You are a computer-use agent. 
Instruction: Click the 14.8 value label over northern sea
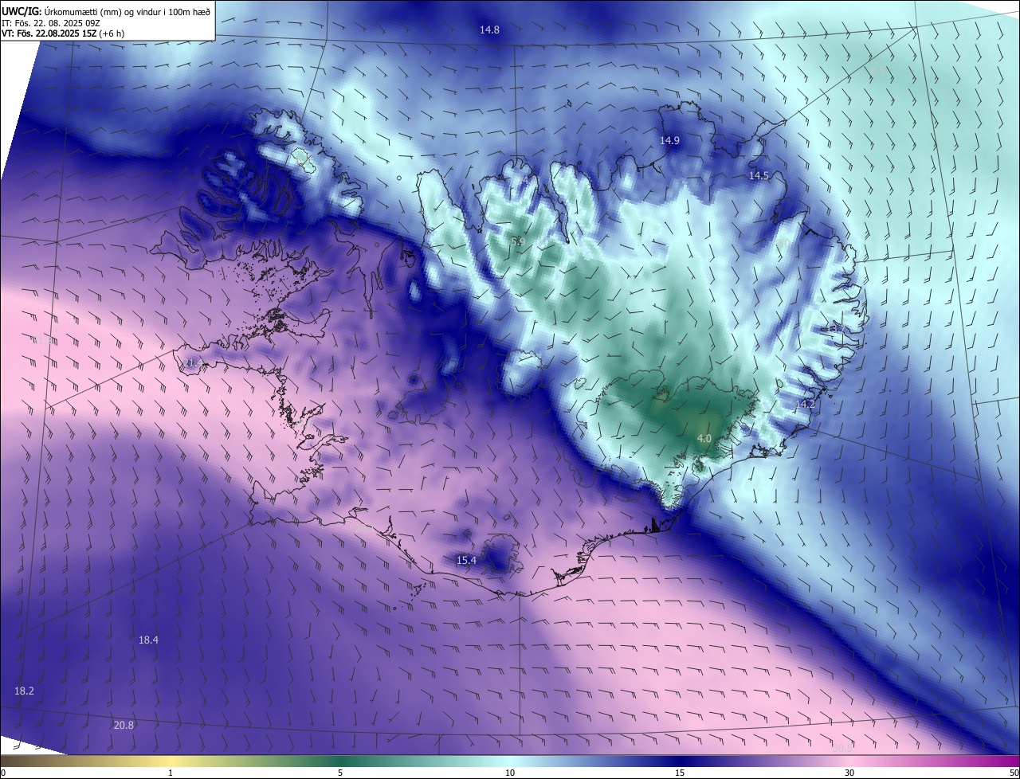[x=489, y=30]
